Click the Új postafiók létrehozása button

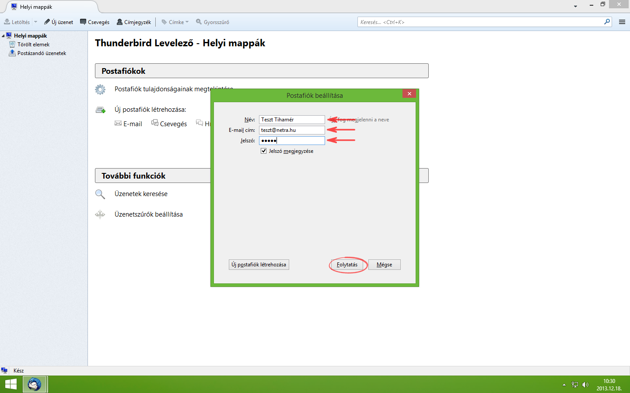[259, 265]
